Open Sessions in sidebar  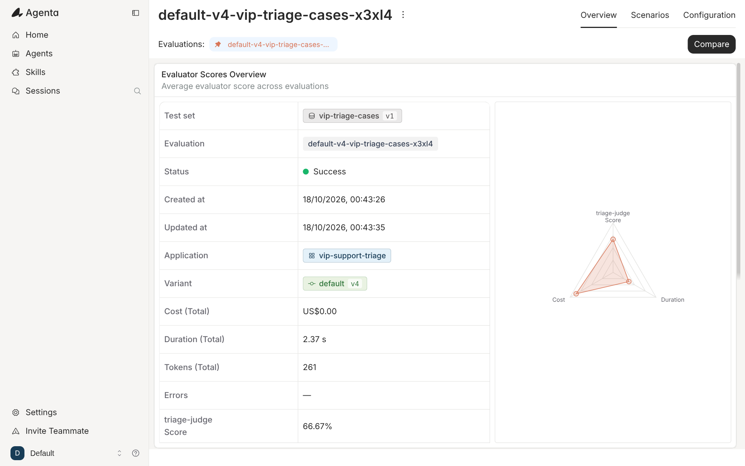click(43, 91)
